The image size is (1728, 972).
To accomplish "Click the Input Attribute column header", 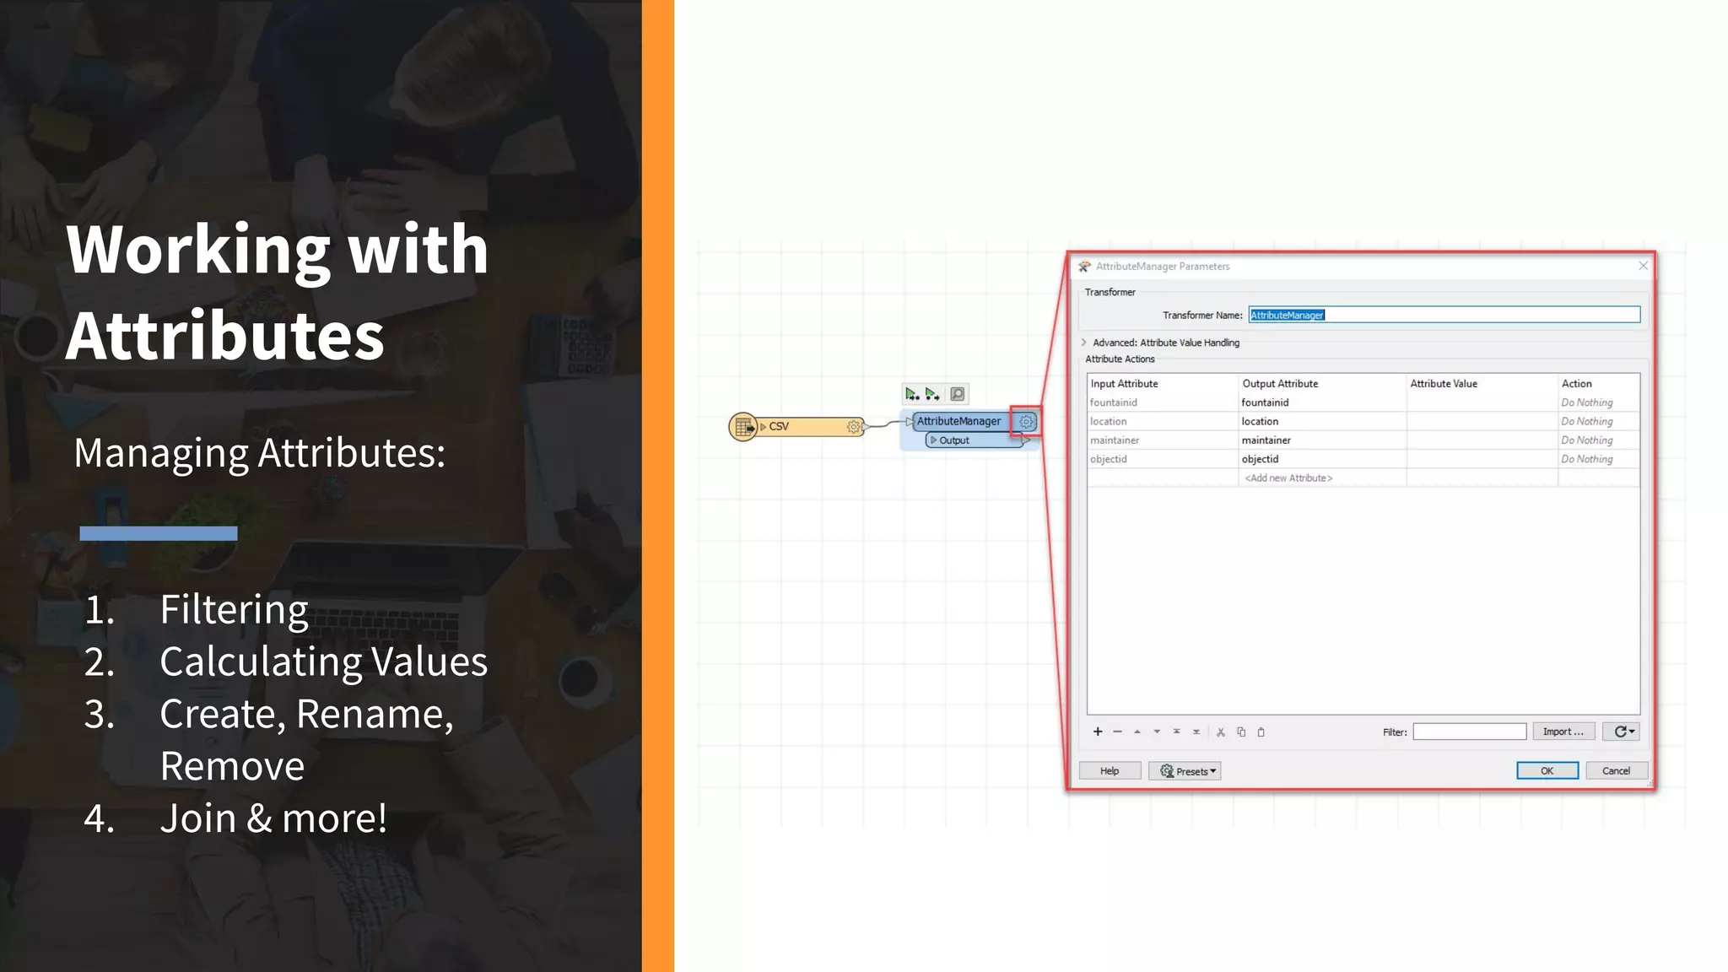I will tap(1163, 383).
